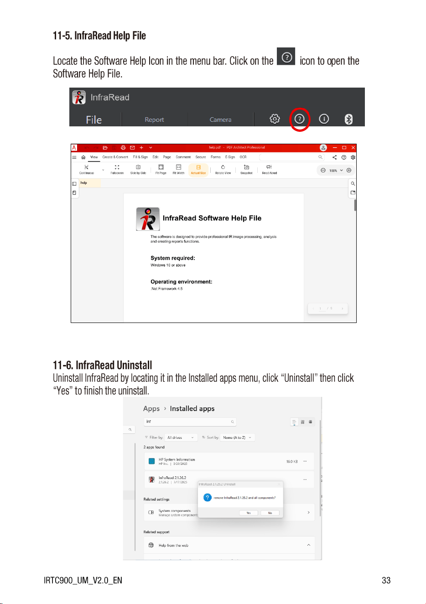The width and height of the screenshot is (426, 604).
Task: Click the installed apps search field
Action: 190,422
